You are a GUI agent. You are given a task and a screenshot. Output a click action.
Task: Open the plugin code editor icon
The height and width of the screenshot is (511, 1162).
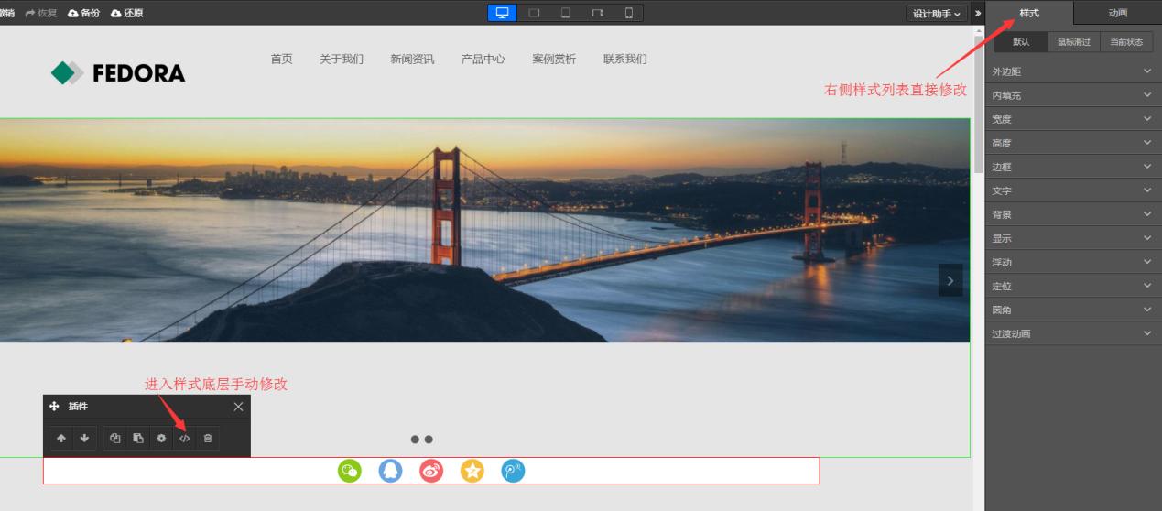pyautogui.click(x=185, y=439)
